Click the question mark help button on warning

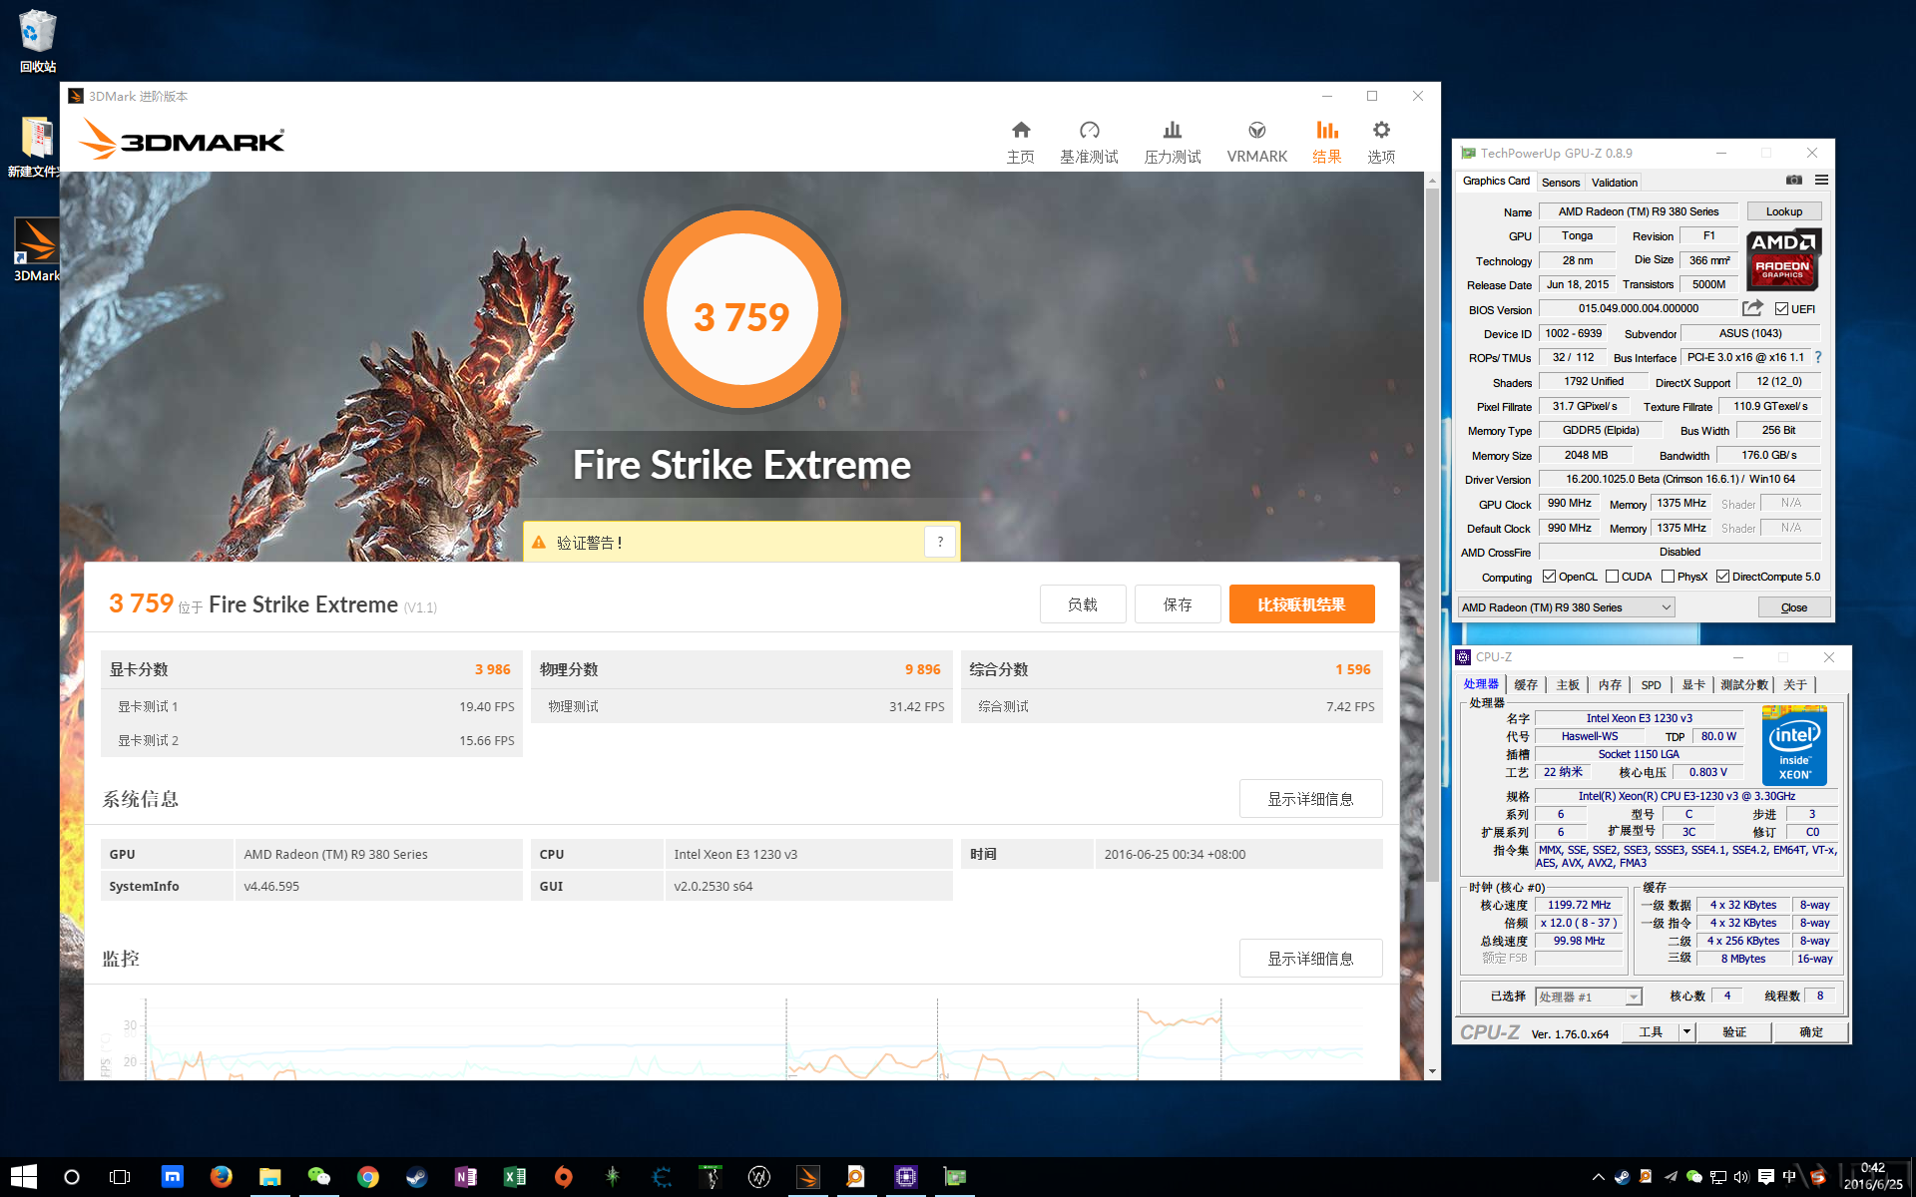[x=940, y=542]
